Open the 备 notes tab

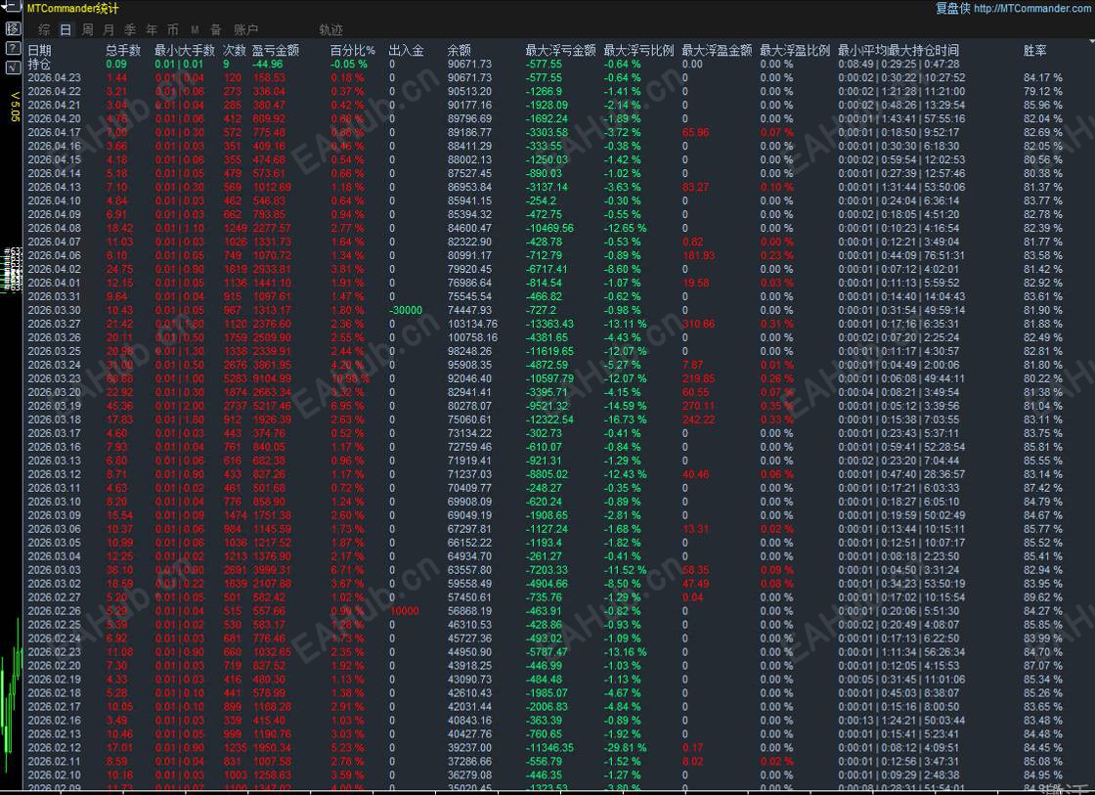pyautogui.click(x=216, y=29)
